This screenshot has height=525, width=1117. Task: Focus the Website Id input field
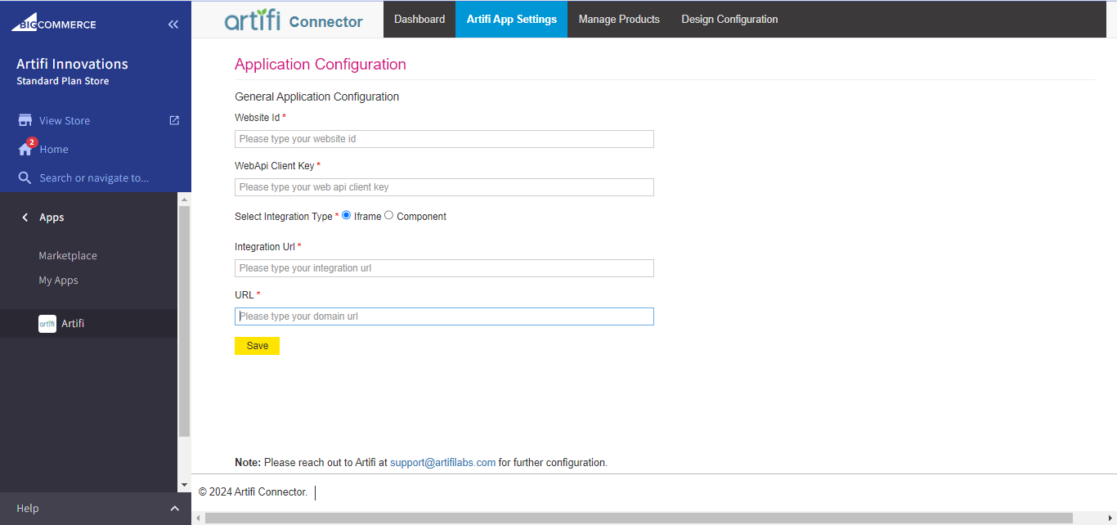pos(444,139)
